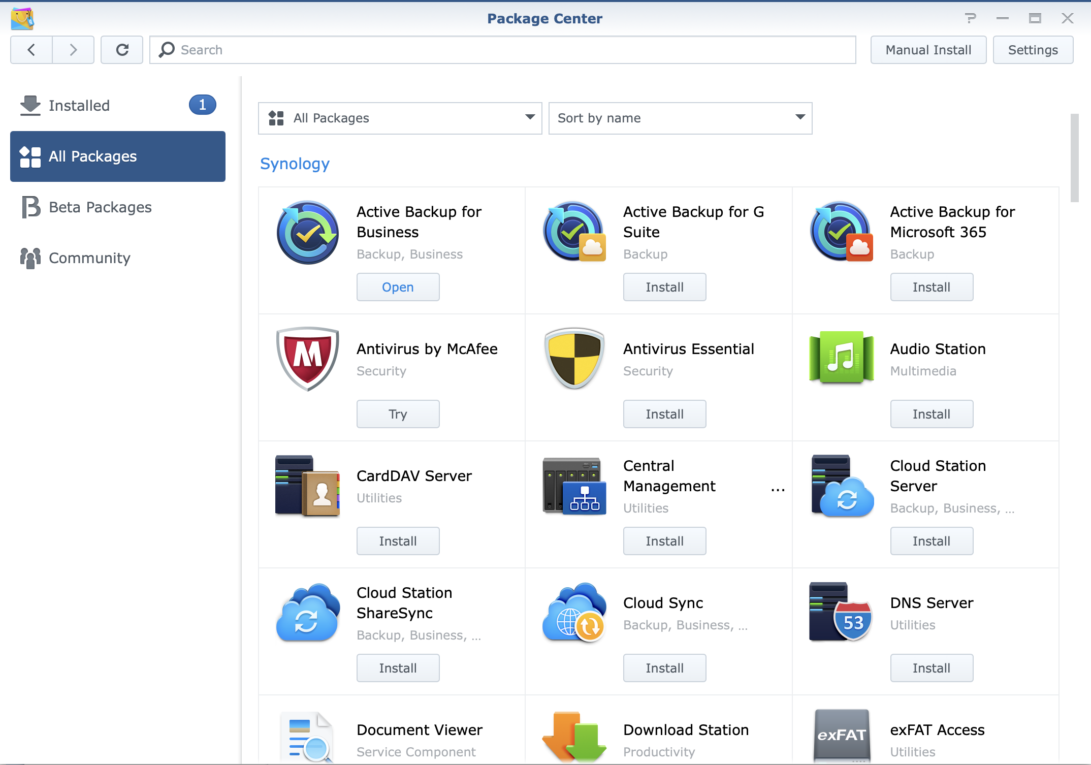1091x765 pixels.
Task: Click the search magnifier icon
Action: pyautogui.click(x=167, y=50)
